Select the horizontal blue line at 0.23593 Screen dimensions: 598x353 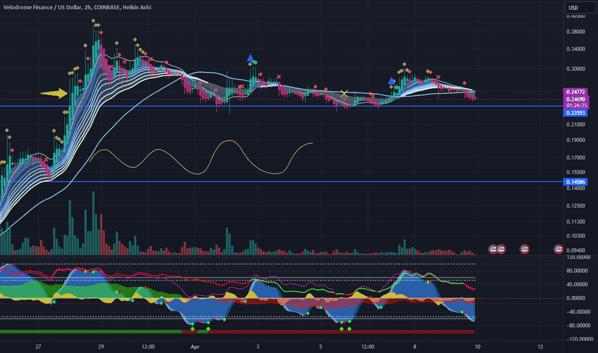point(282,106)
